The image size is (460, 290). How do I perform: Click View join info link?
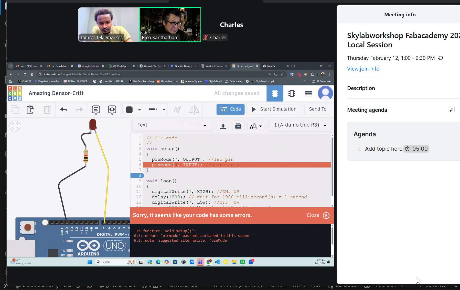[x=363, y=69]
